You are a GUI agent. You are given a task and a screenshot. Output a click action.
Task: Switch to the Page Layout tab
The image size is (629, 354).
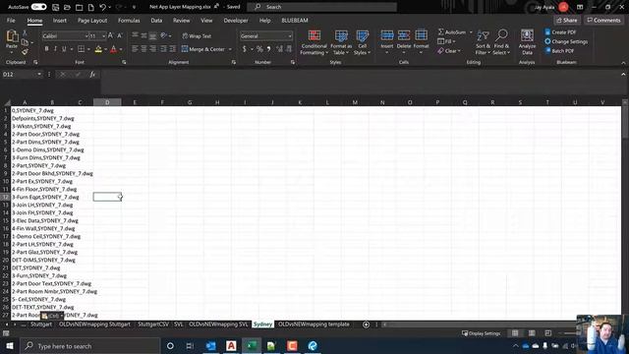click(x=92, y=20)
